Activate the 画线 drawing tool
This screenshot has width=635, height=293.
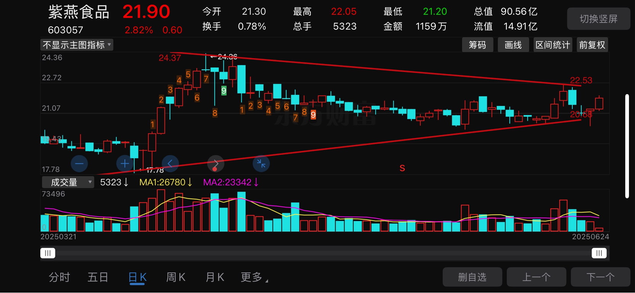click(513, 45)
